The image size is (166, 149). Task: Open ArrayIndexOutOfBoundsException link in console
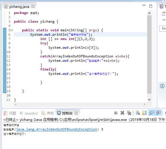56,129
